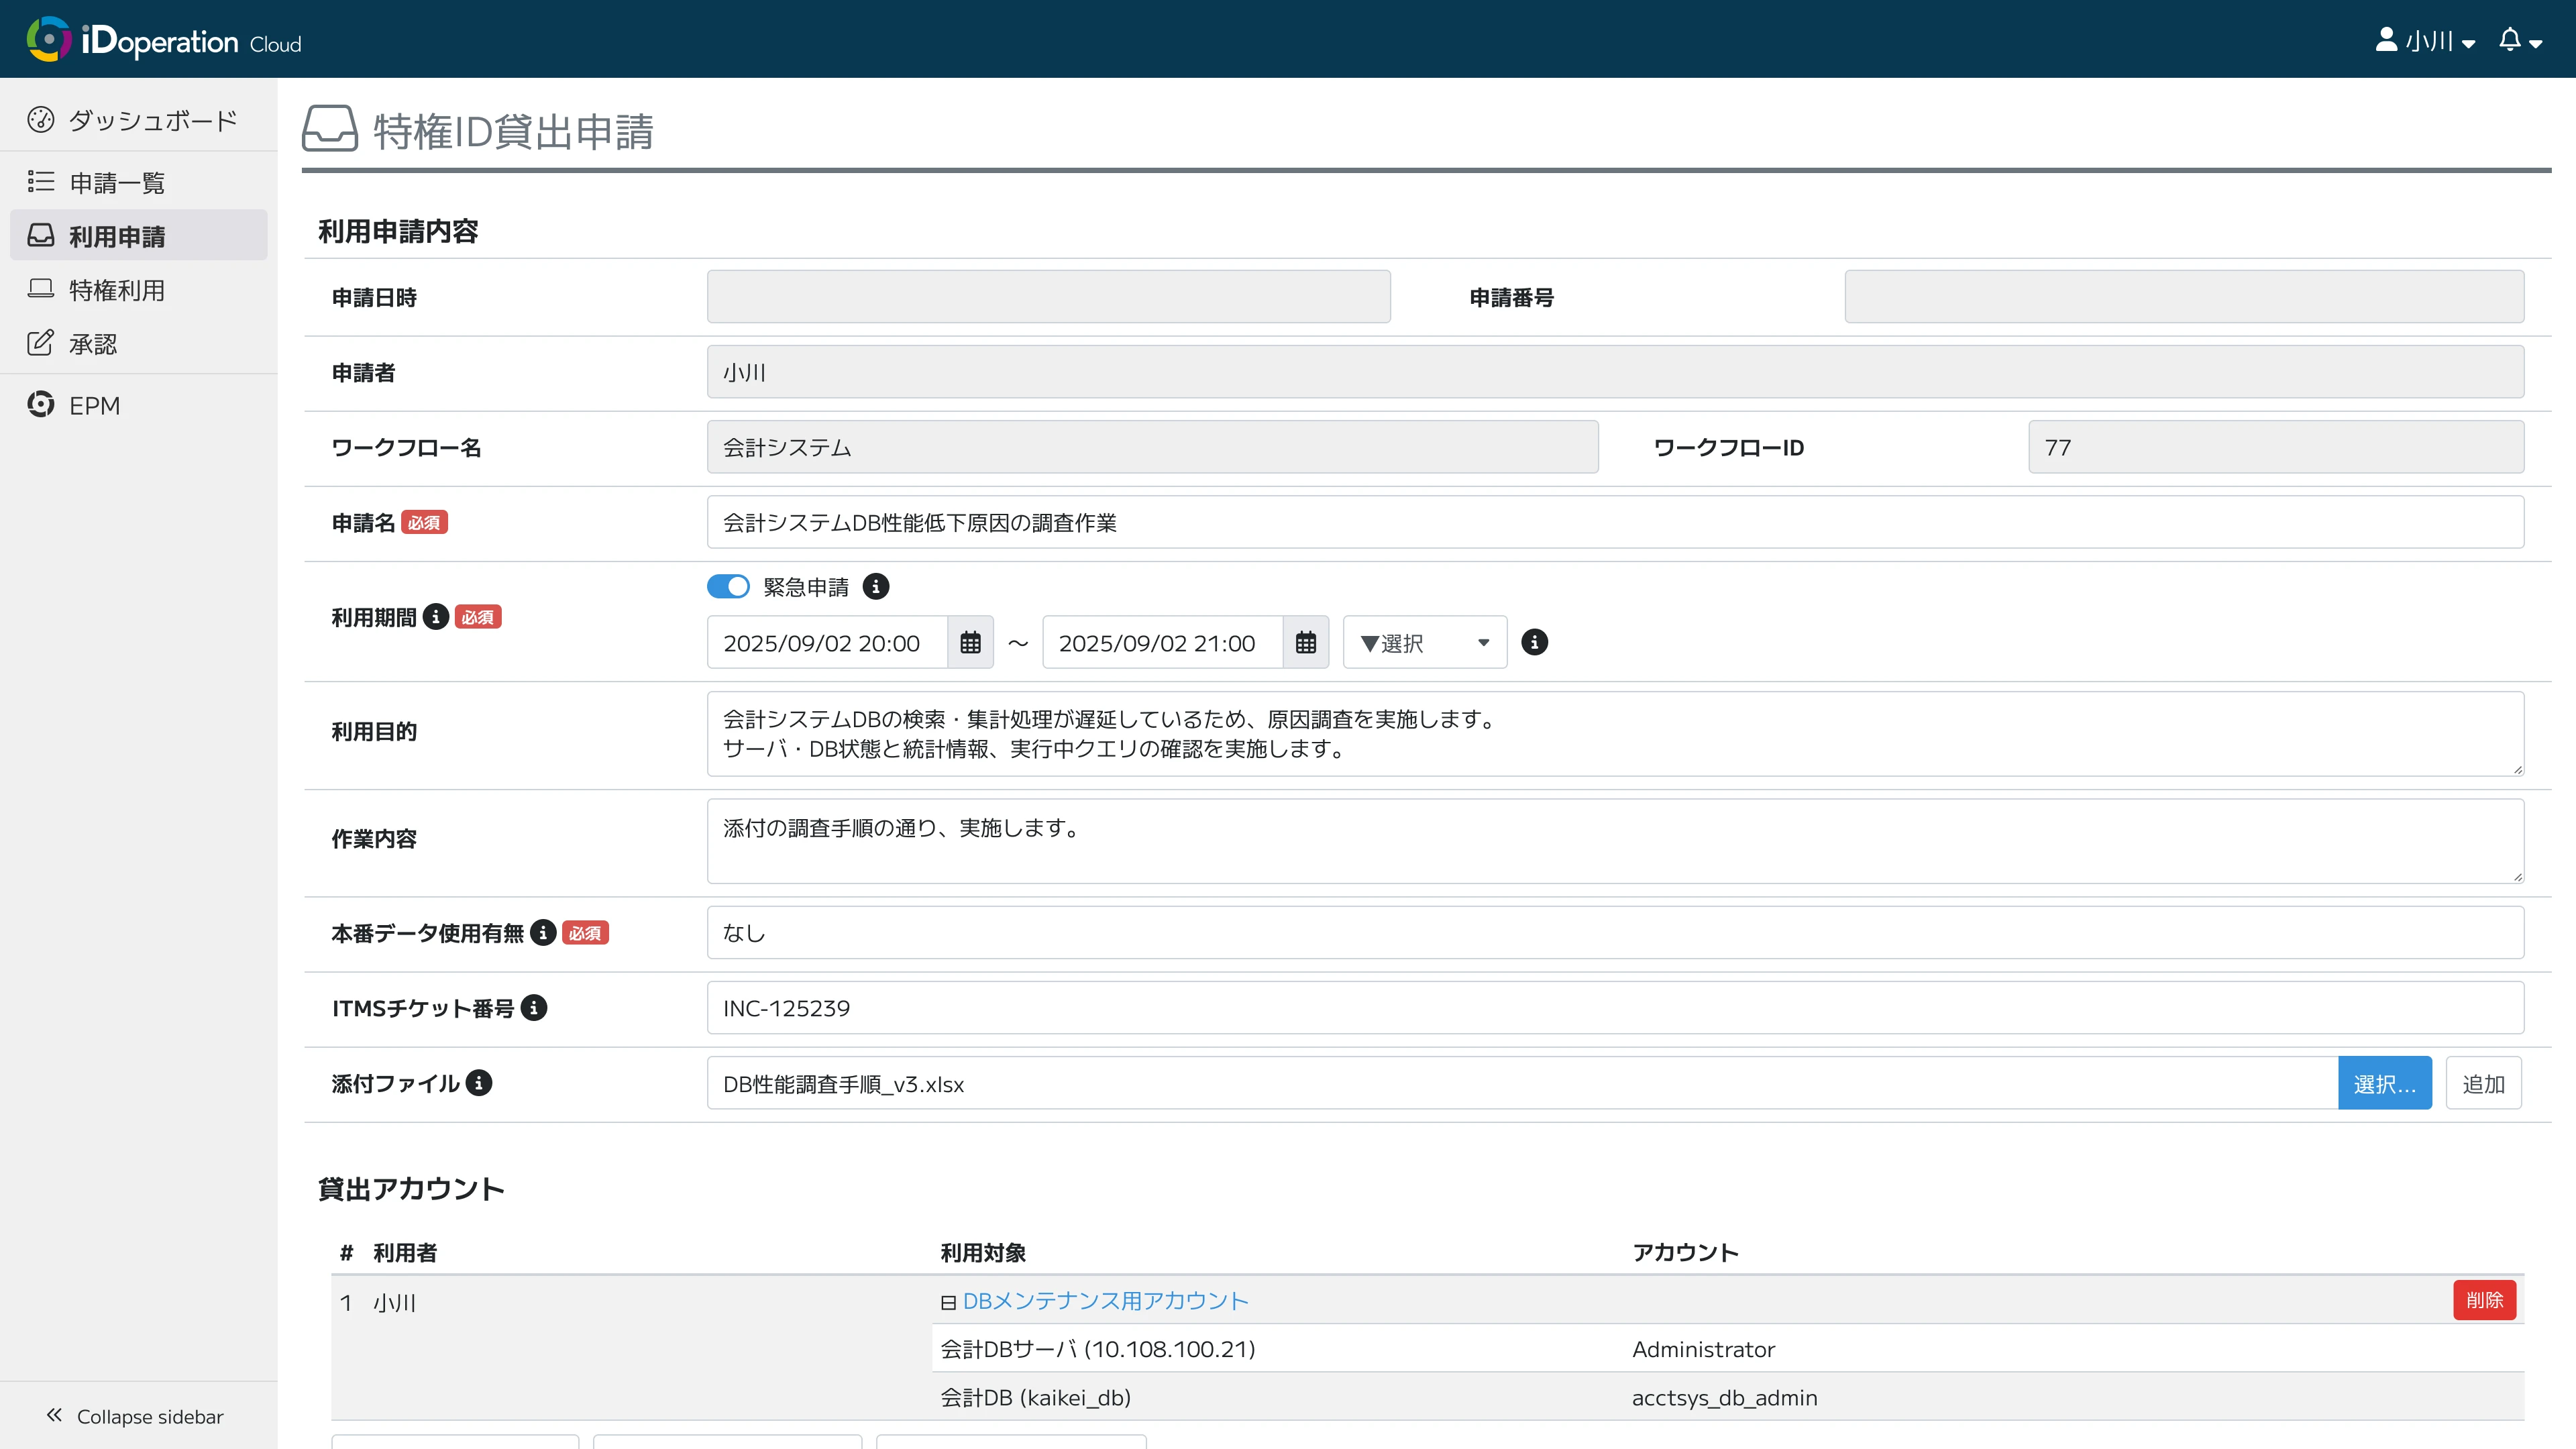Screen dimensions: 2576x1449
Task: Open calendar picker for end date 2025/09/02 21:00
Action: pyautogui.click(x=1305, y=642)
